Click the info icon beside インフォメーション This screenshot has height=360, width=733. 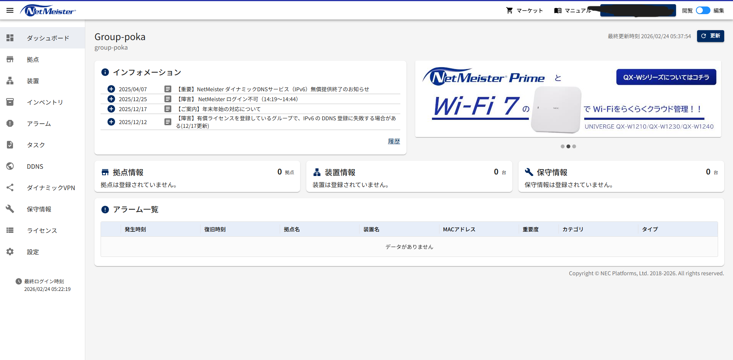[x=105, y=72]
